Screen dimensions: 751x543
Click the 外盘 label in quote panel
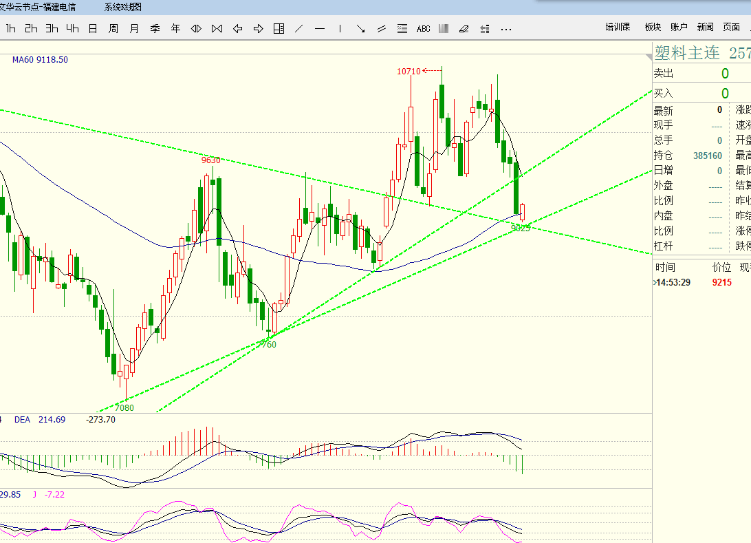pos(664,185)
